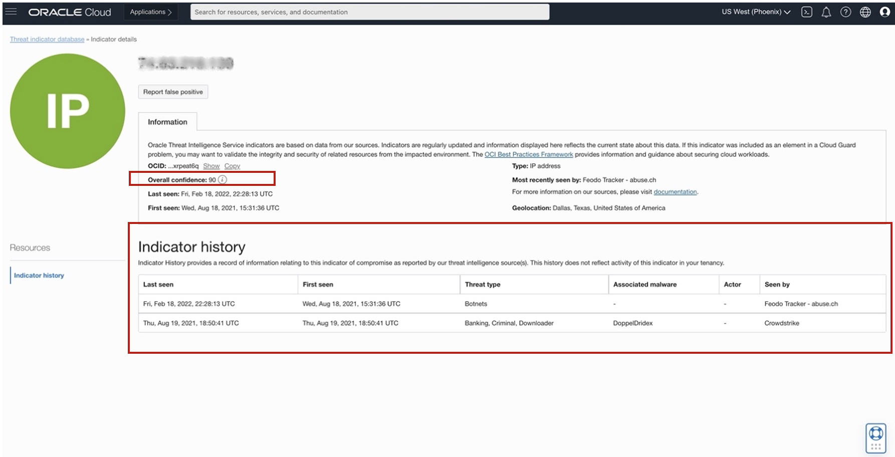Select Indicator history in Resources sidebar
This screenshot has height=457, width=895.
39,275
